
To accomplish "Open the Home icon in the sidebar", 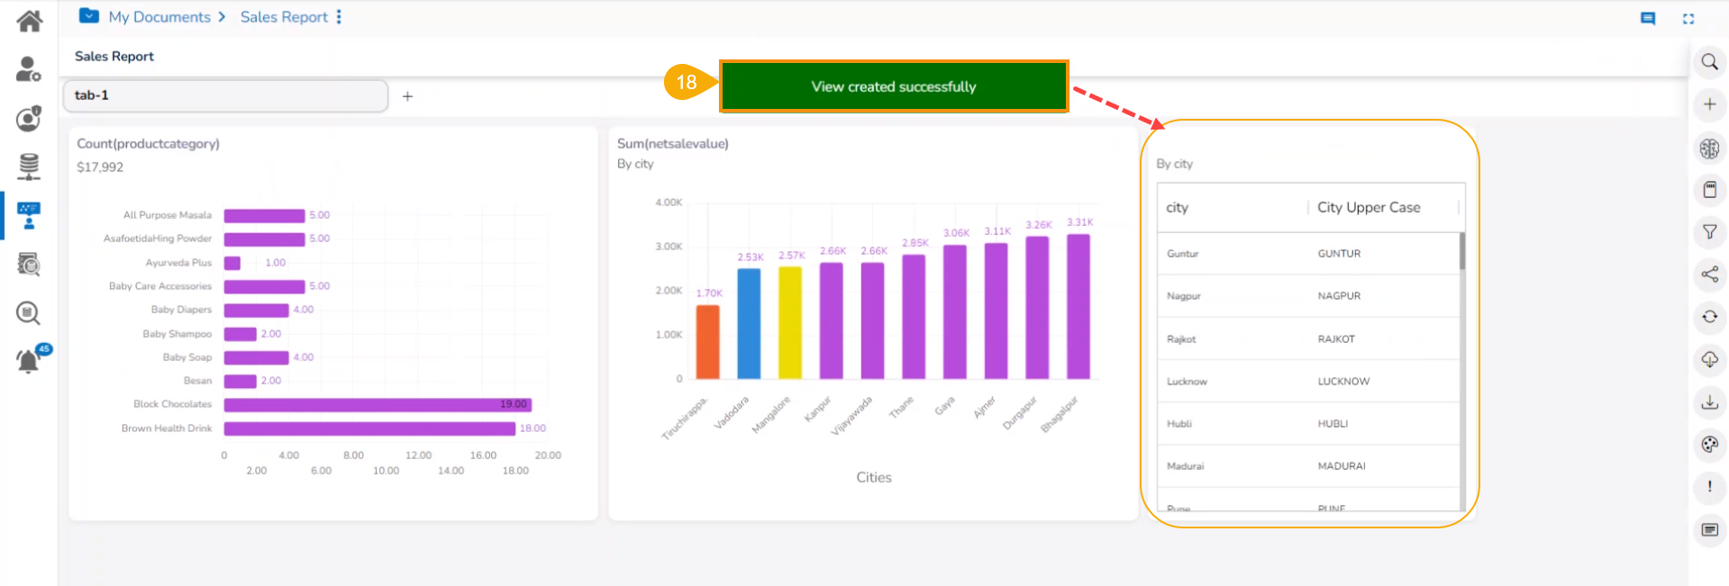I will coord(29,20).
